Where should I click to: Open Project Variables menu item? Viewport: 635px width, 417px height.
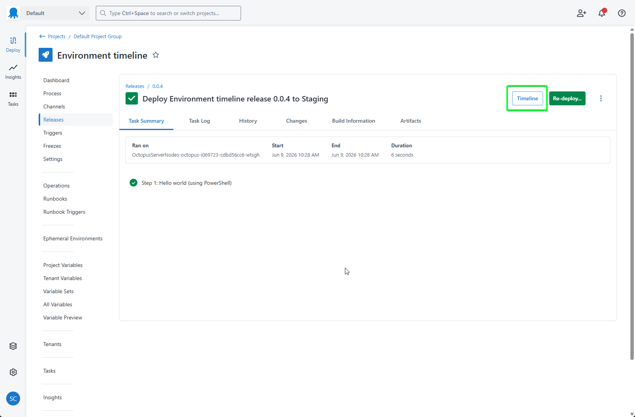(x=63, y=265)
